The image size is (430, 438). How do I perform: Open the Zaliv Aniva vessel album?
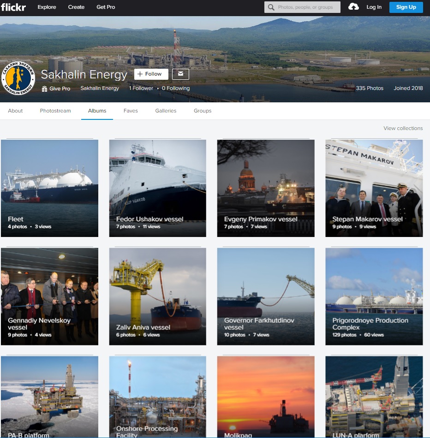[158, 296]
